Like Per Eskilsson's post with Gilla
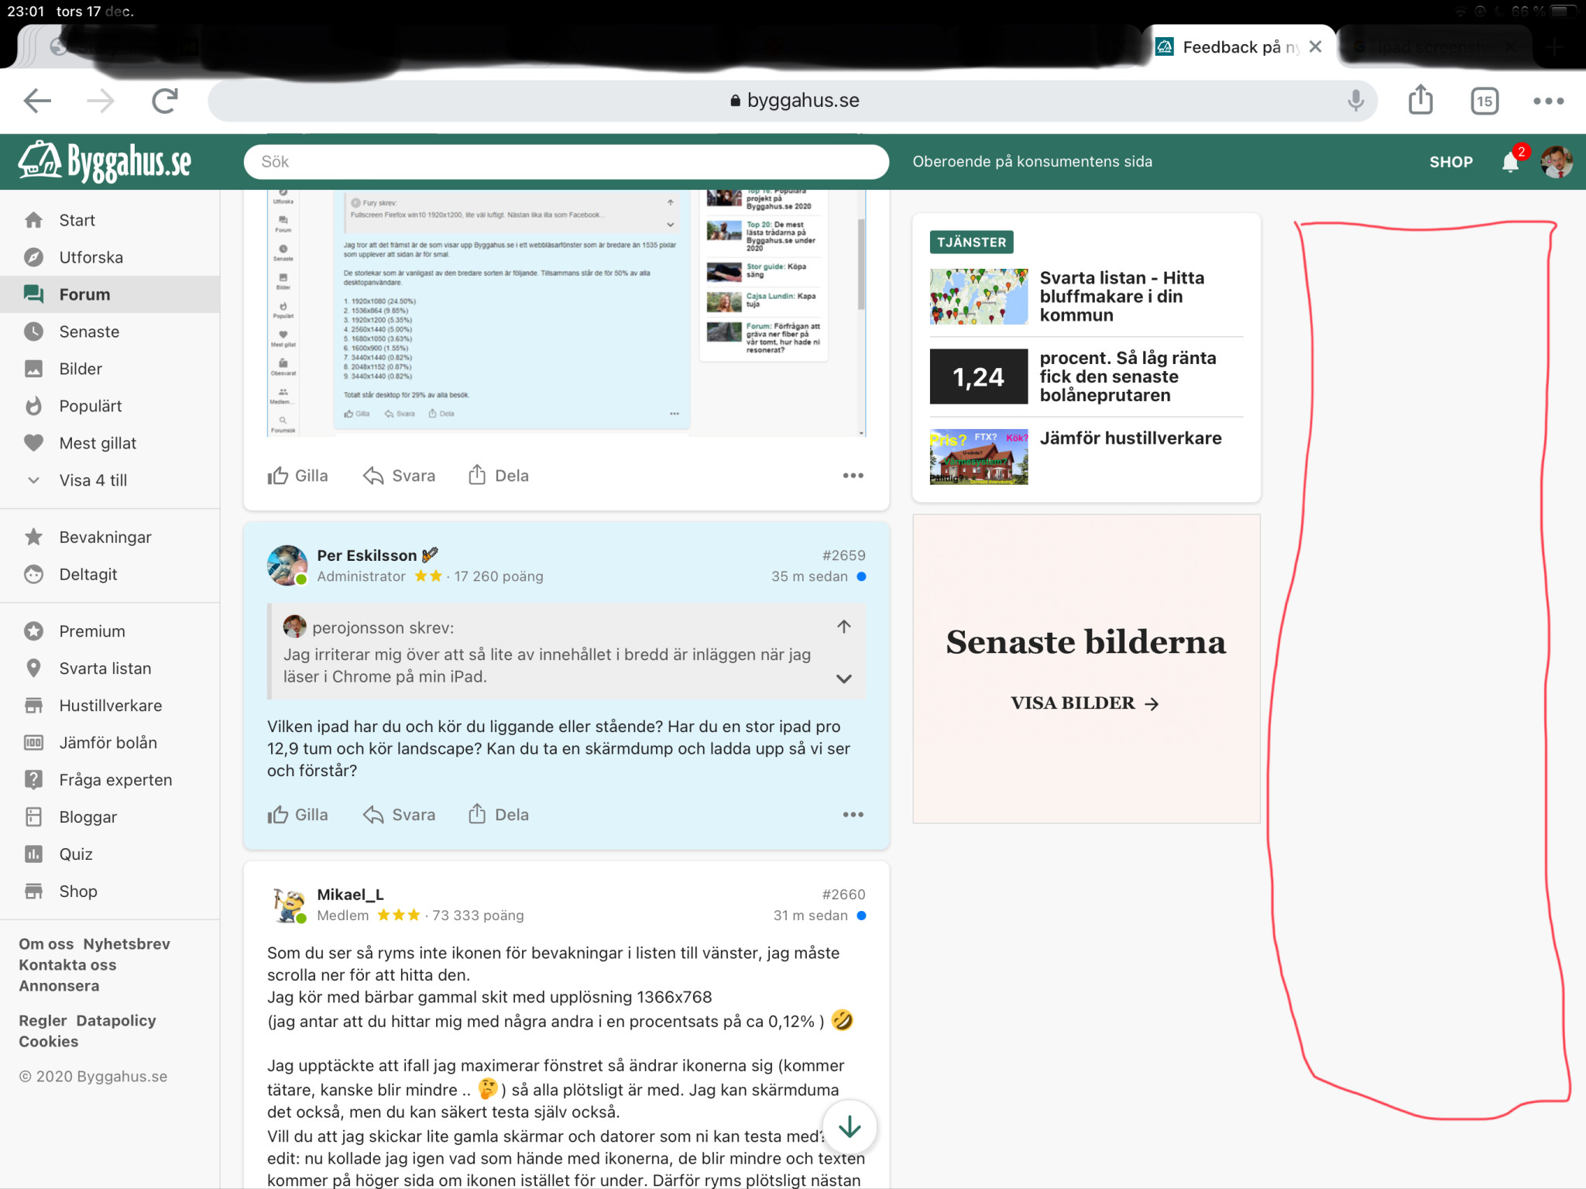 coord(298,815)
